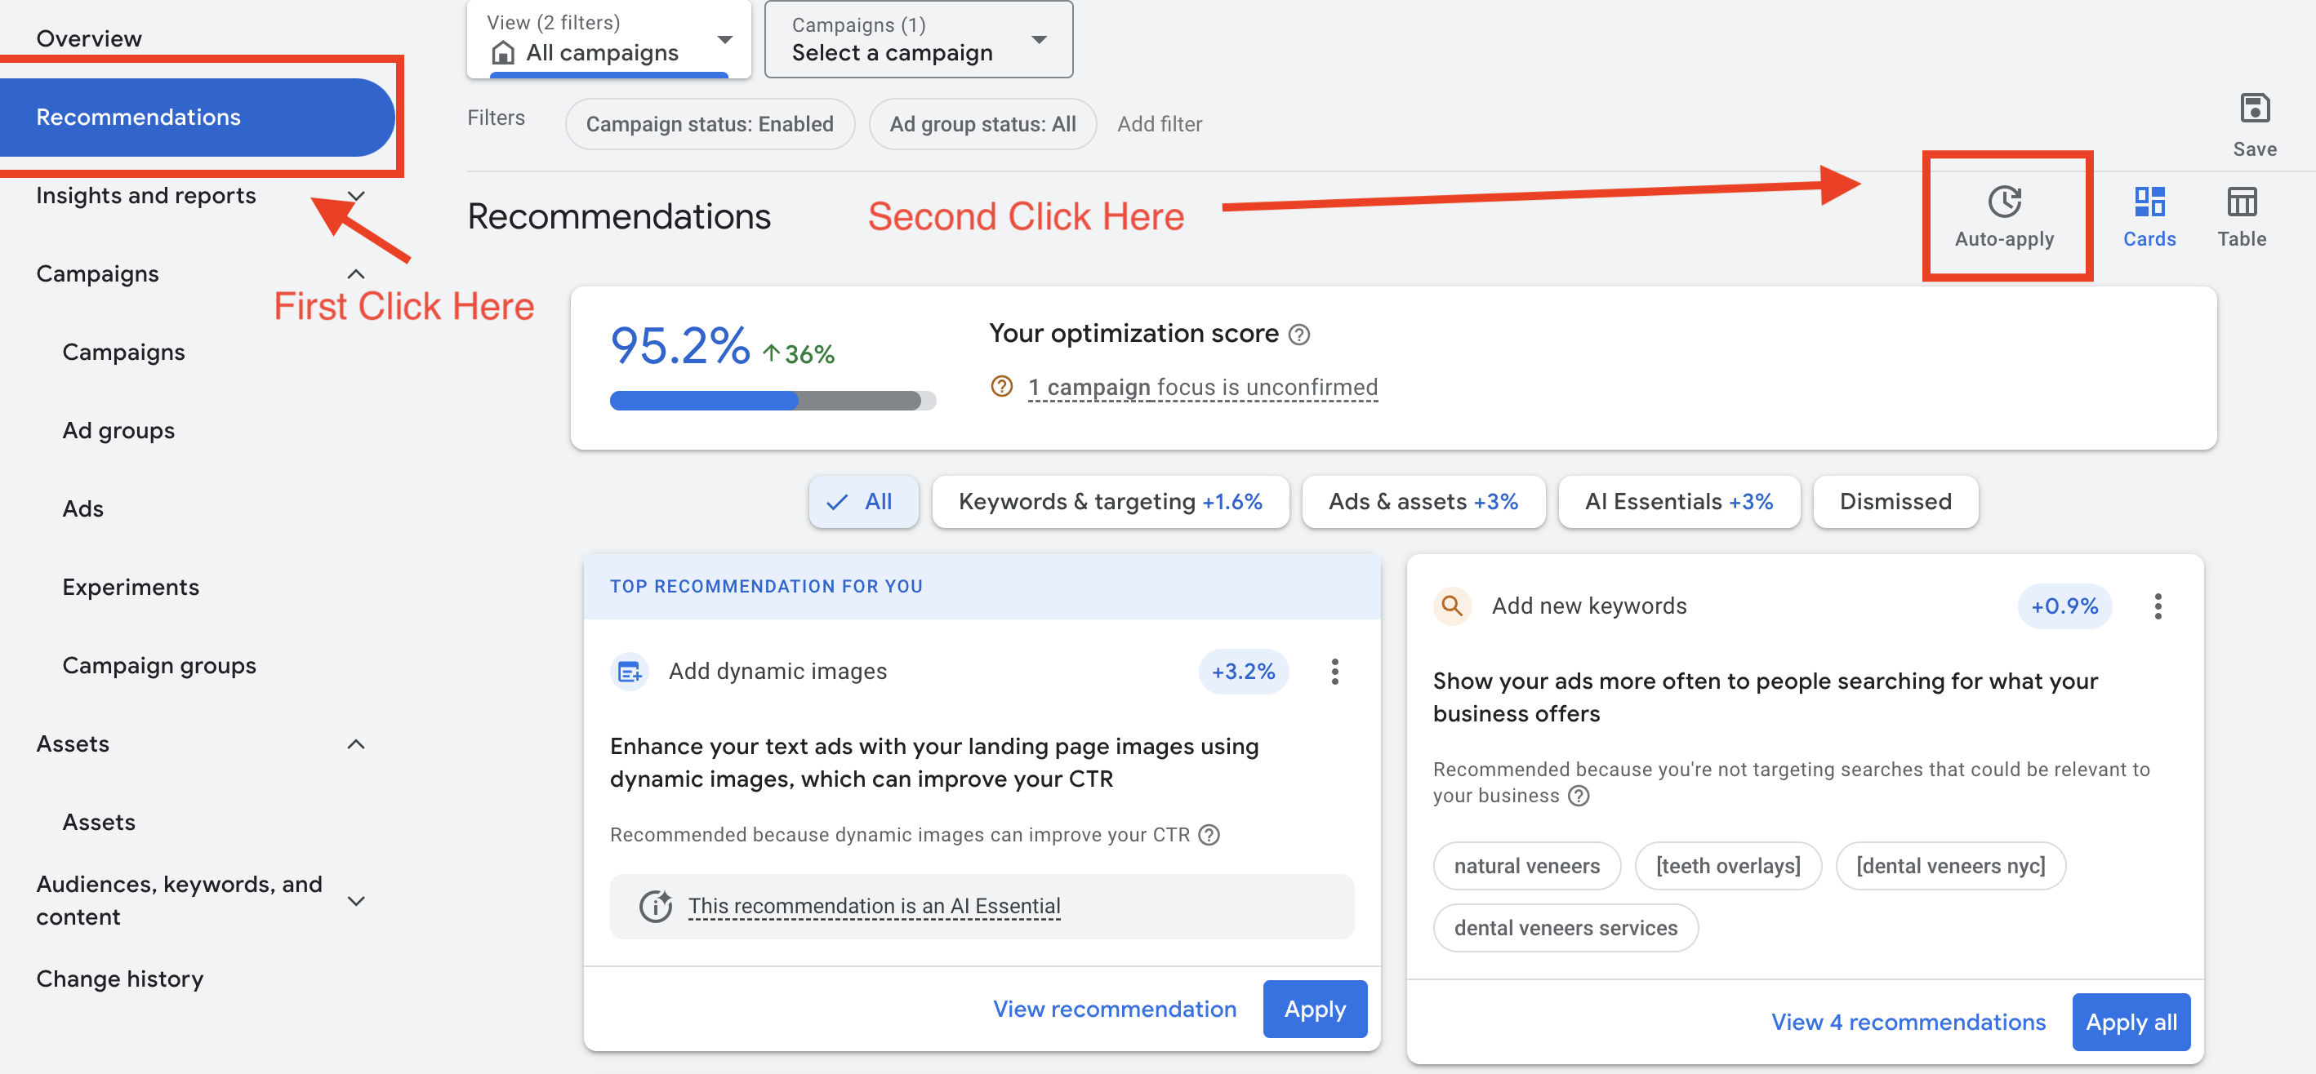Open the Auto-apply settings icon
Image resolution: width=2316 pixels, height=1074 pixels.
tap(2004, 202)
